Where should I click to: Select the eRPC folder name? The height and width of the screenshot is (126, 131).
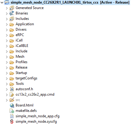(x=20, y=35)
